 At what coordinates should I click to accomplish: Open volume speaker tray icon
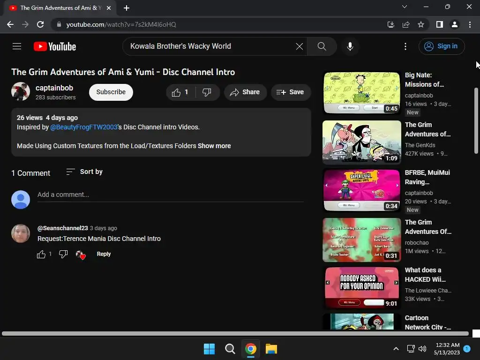[x=422, y=349]
